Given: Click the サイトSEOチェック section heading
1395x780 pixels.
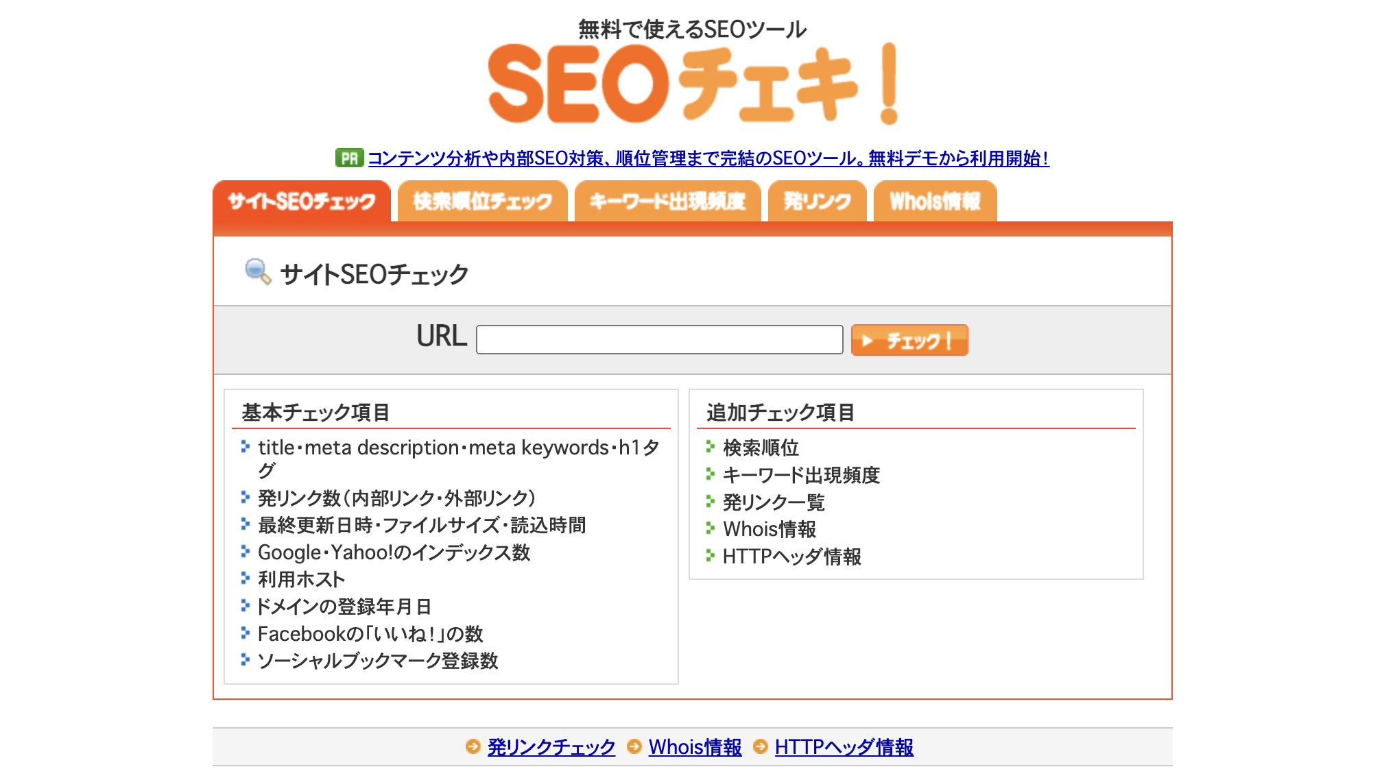Looking at the screenshot, I should pos(374,274).
